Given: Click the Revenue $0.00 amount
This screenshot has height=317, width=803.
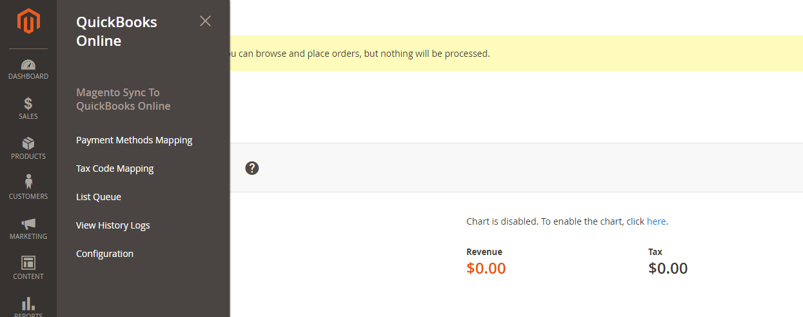Looking at the screenshot, I should (486, 269).
